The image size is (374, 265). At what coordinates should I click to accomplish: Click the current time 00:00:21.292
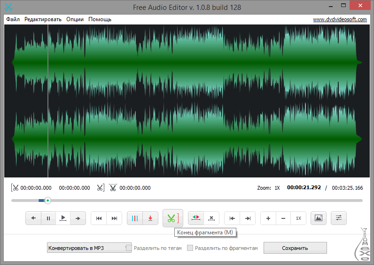(304, 188)
